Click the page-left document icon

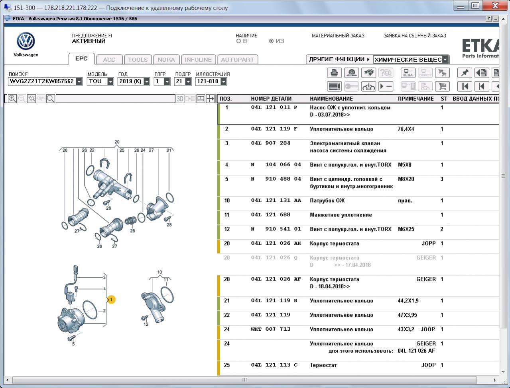point(482,73)
